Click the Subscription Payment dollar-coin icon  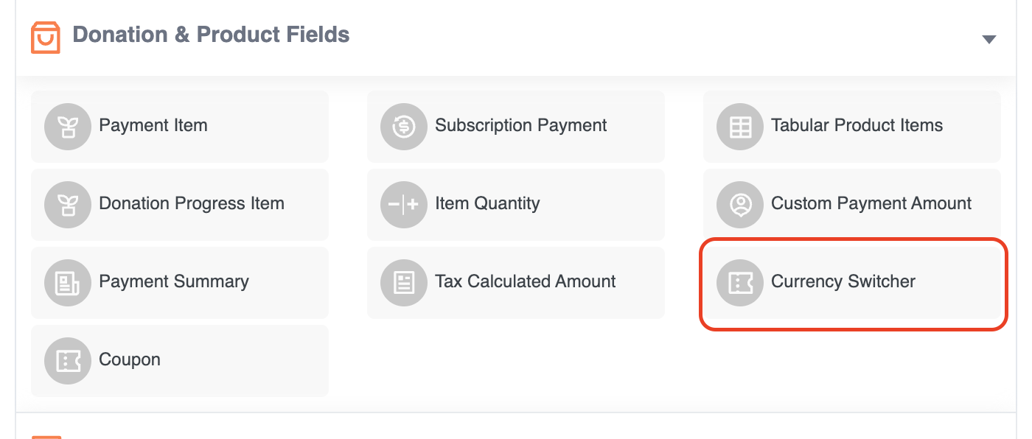click(404, 126)
